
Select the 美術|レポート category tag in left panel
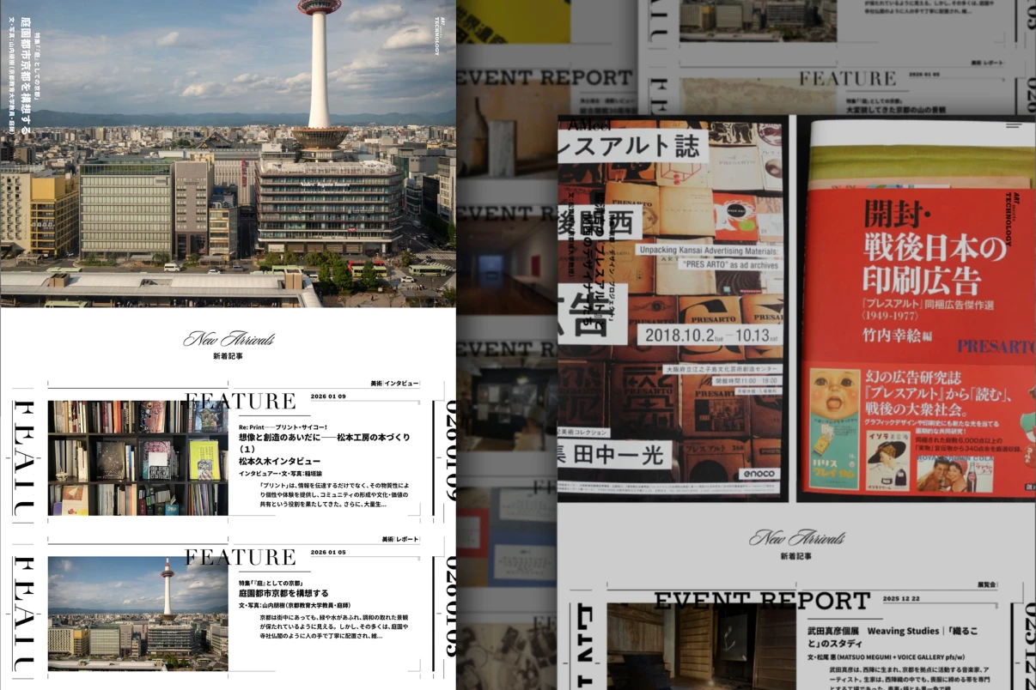click(400, 539)
